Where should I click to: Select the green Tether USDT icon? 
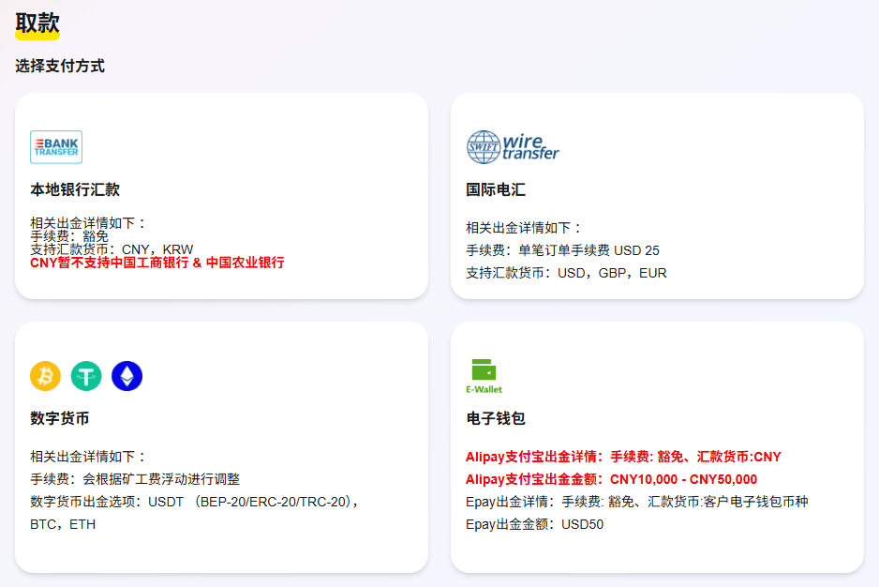click(86, 376)
